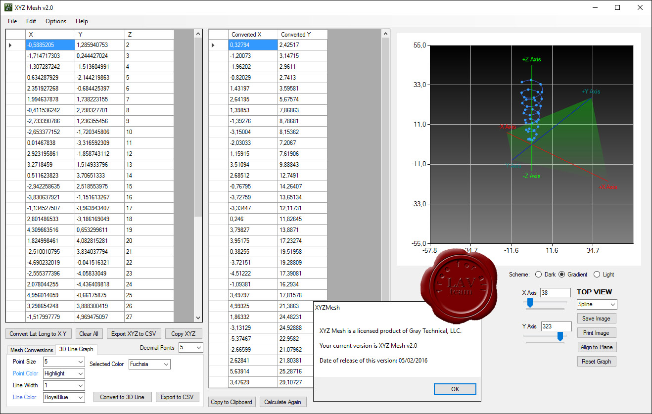Click the Calculate Again button
652x414 pixels.
282,402
